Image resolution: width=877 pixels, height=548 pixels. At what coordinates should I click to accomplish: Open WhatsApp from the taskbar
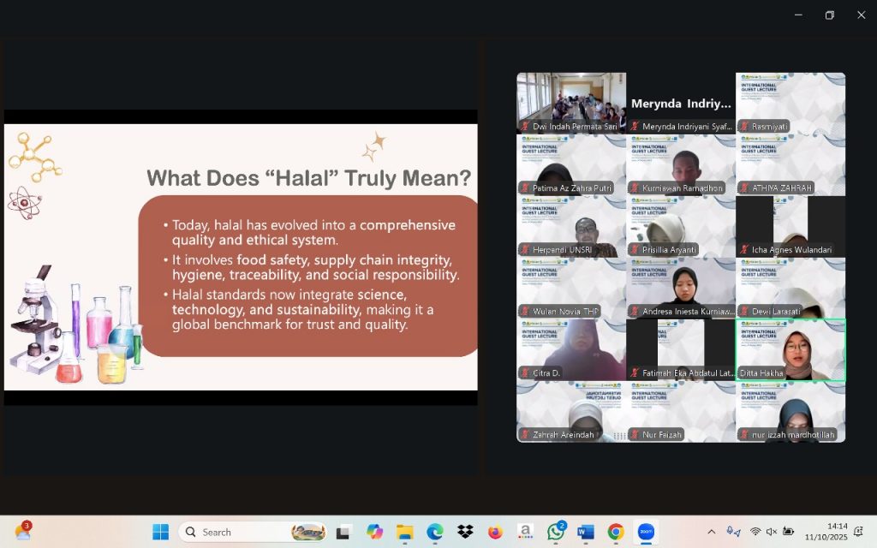click(x=556, y=532)
